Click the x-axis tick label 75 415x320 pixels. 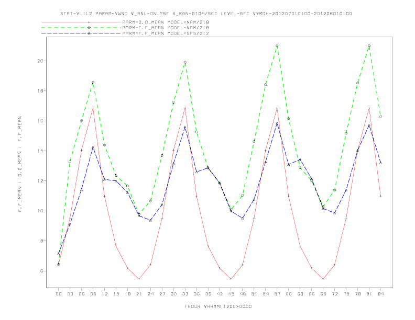[x=346, y=294]
